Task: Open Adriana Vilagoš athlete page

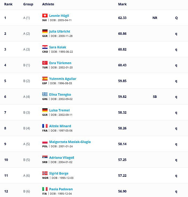Action: click(62, 158)
